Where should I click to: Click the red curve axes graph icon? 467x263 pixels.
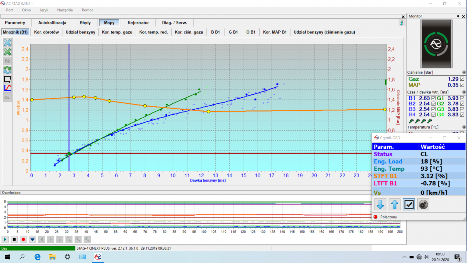[x=7, y=88]
